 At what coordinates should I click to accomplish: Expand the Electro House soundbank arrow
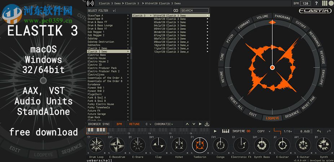click(x=128, y=58)
